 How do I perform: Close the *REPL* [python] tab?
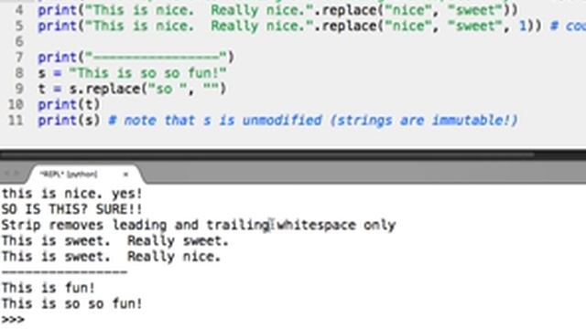click(125, 175)
